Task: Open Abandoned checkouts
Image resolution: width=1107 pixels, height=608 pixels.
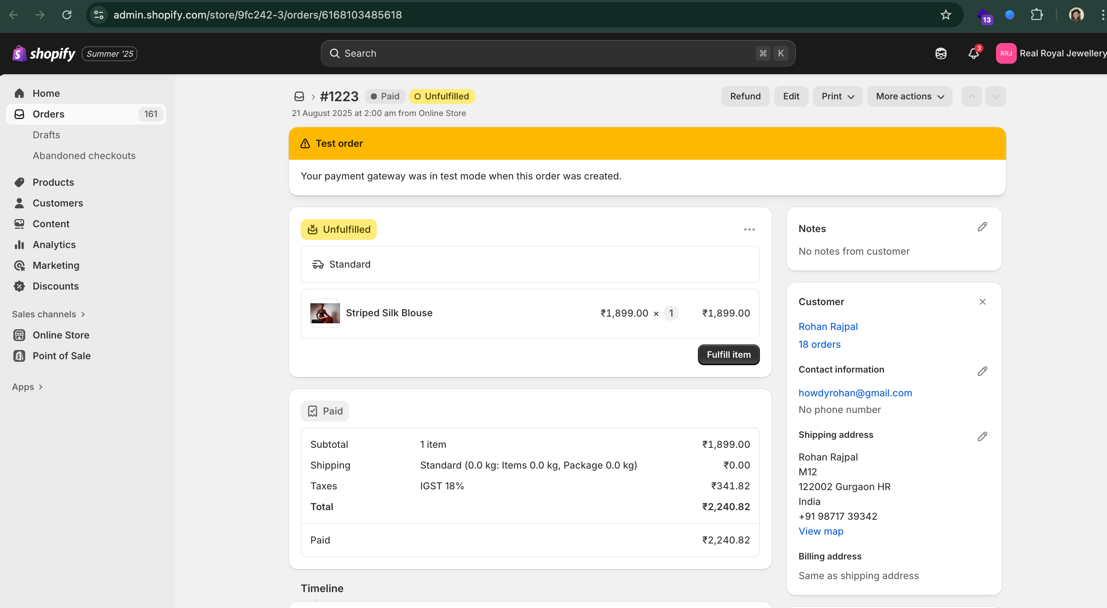Action: pyautogui.click(x=84, y=156)
